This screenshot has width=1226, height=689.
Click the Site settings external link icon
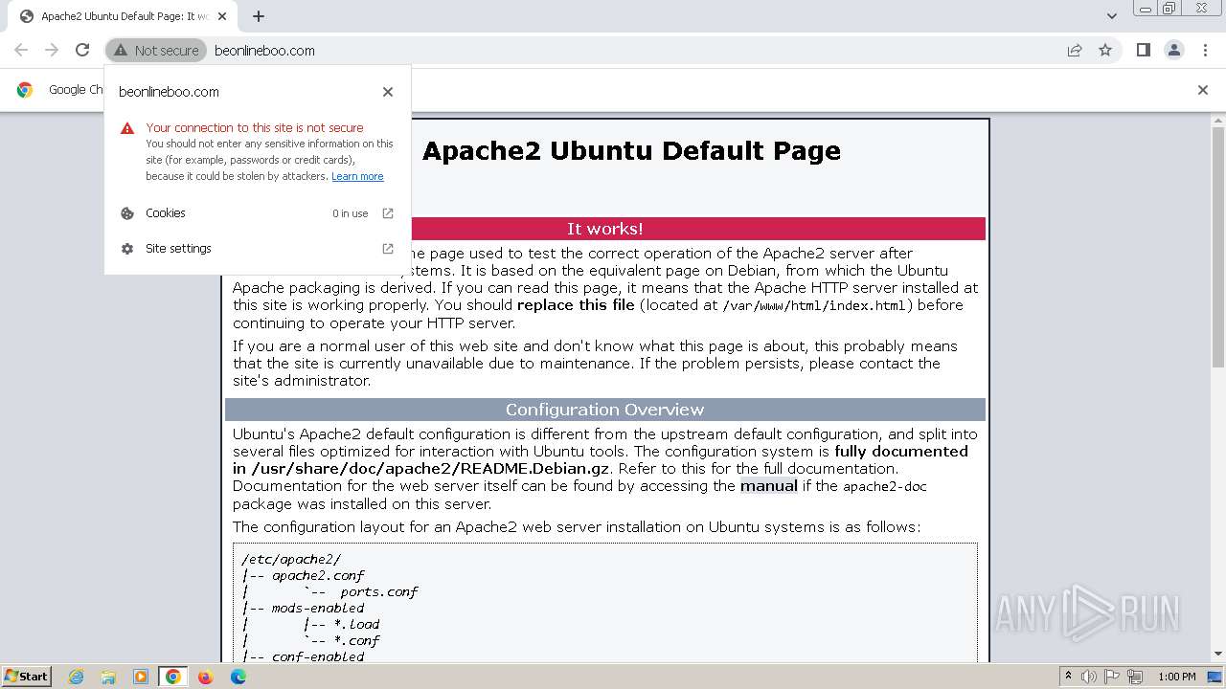[388, 249]
